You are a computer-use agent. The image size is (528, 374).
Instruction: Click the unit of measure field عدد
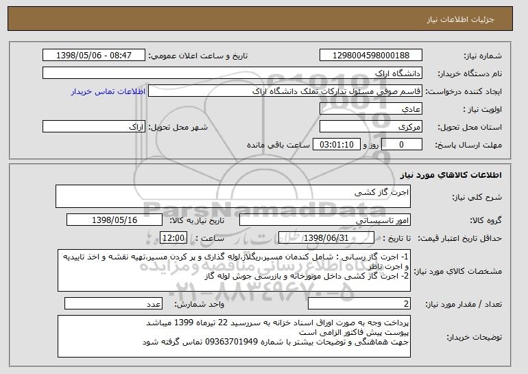click(113, 303)
